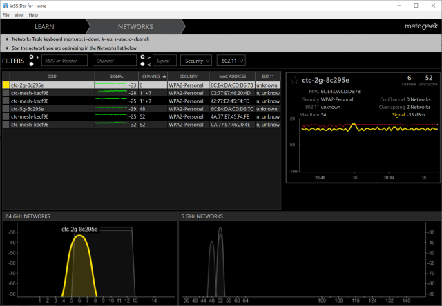Sort table by SIGNAL column header
The width and height of the screenshot is (442, 306).
(x=117, y=76)
